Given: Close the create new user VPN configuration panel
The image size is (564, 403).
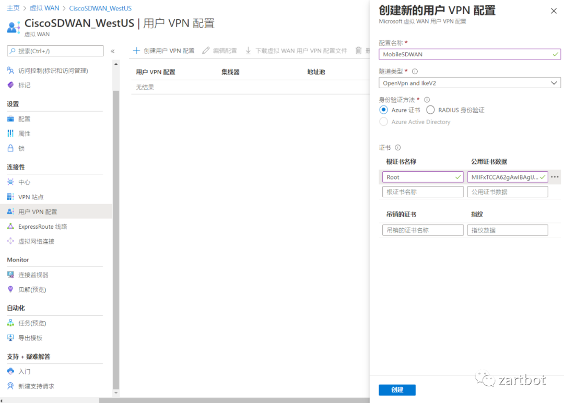Looking at the screenshot, I should (554, 11).
